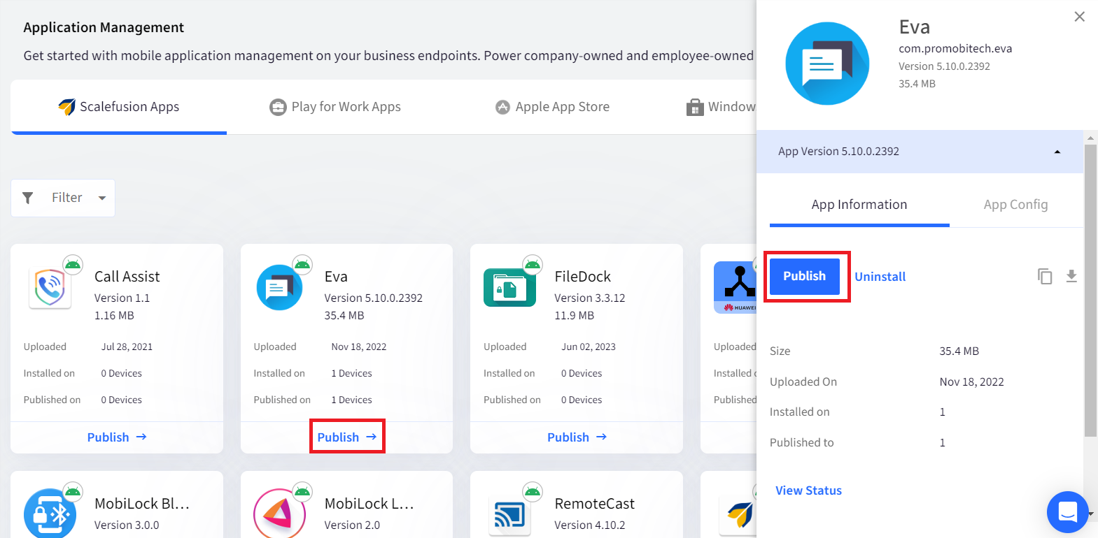
Task: Click Android badge on Eva card
Action: 302,264
